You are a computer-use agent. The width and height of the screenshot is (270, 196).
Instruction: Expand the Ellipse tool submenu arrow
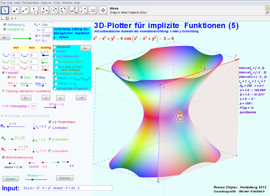click(66, 13)
